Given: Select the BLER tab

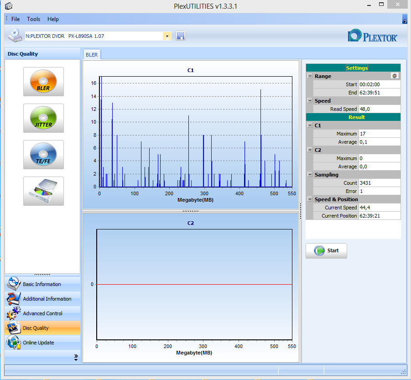Looking at the screenshot, I should pyautogui.click(x=92, y=55).
